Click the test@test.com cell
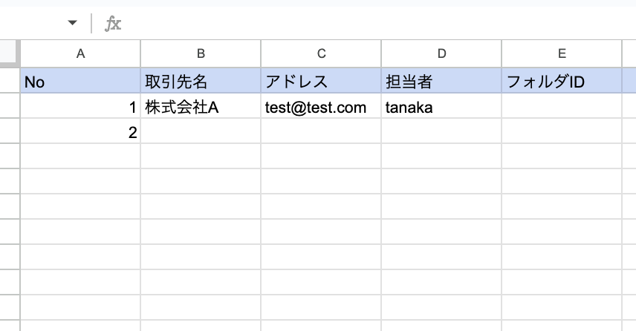The width and height of the screenshot is (636, 331). 321,108
